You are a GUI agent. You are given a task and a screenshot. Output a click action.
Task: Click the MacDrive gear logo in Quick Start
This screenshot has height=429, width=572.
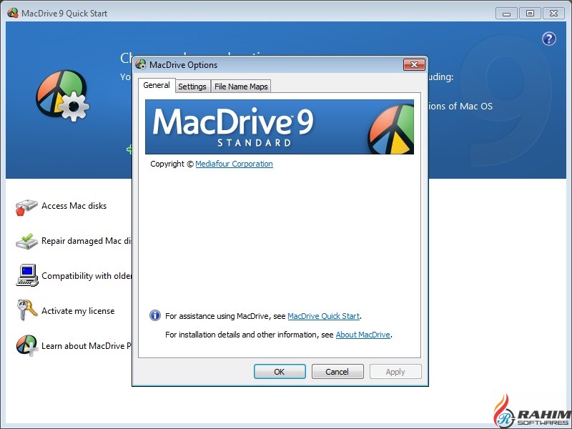[62, 96]
